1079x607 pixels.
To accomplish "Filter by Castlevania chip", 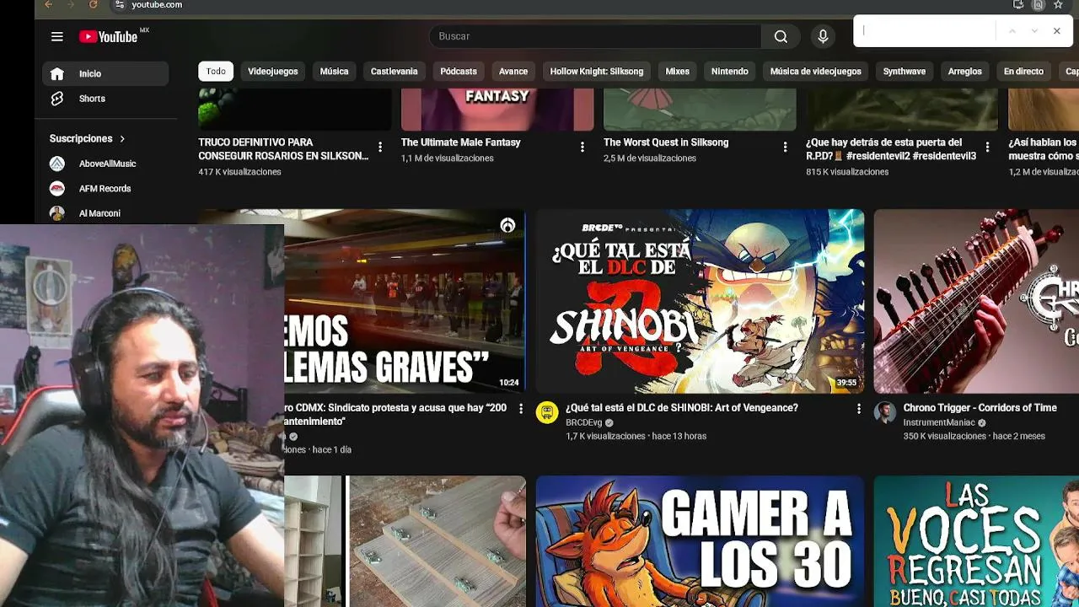I will (394, 72).
